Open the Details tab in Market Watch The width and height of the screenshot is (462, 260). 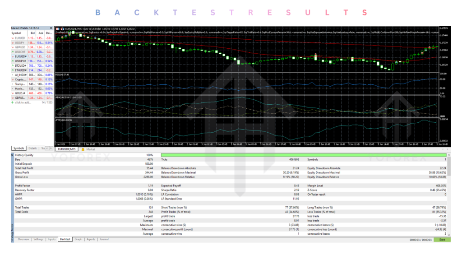[x=32, y=148]
